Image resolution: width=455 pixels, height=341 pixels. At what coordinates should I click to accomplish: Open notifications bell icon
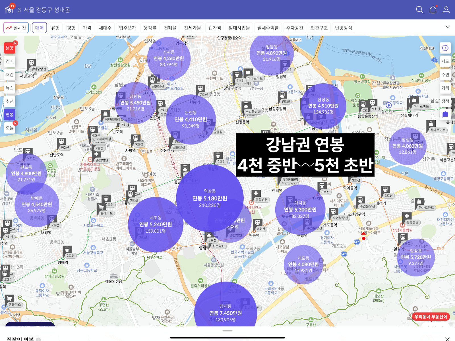(x=433, y=10)
